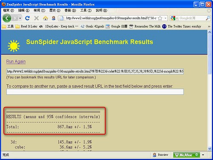213x160 pixels.
Task: Click the McAfee status bar button
Action: (x=187, y=155)
